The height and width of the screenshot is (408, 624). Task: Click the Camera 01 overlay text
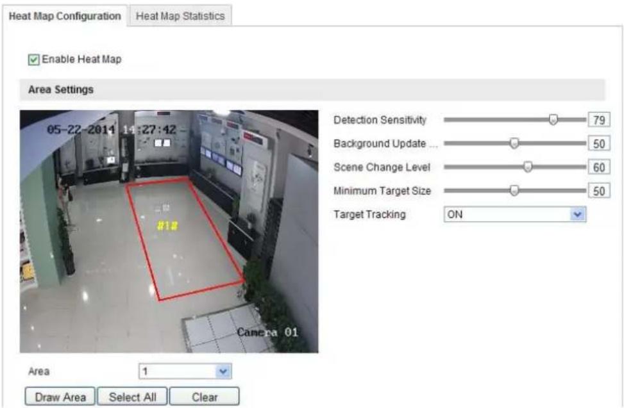pos(267,332)
